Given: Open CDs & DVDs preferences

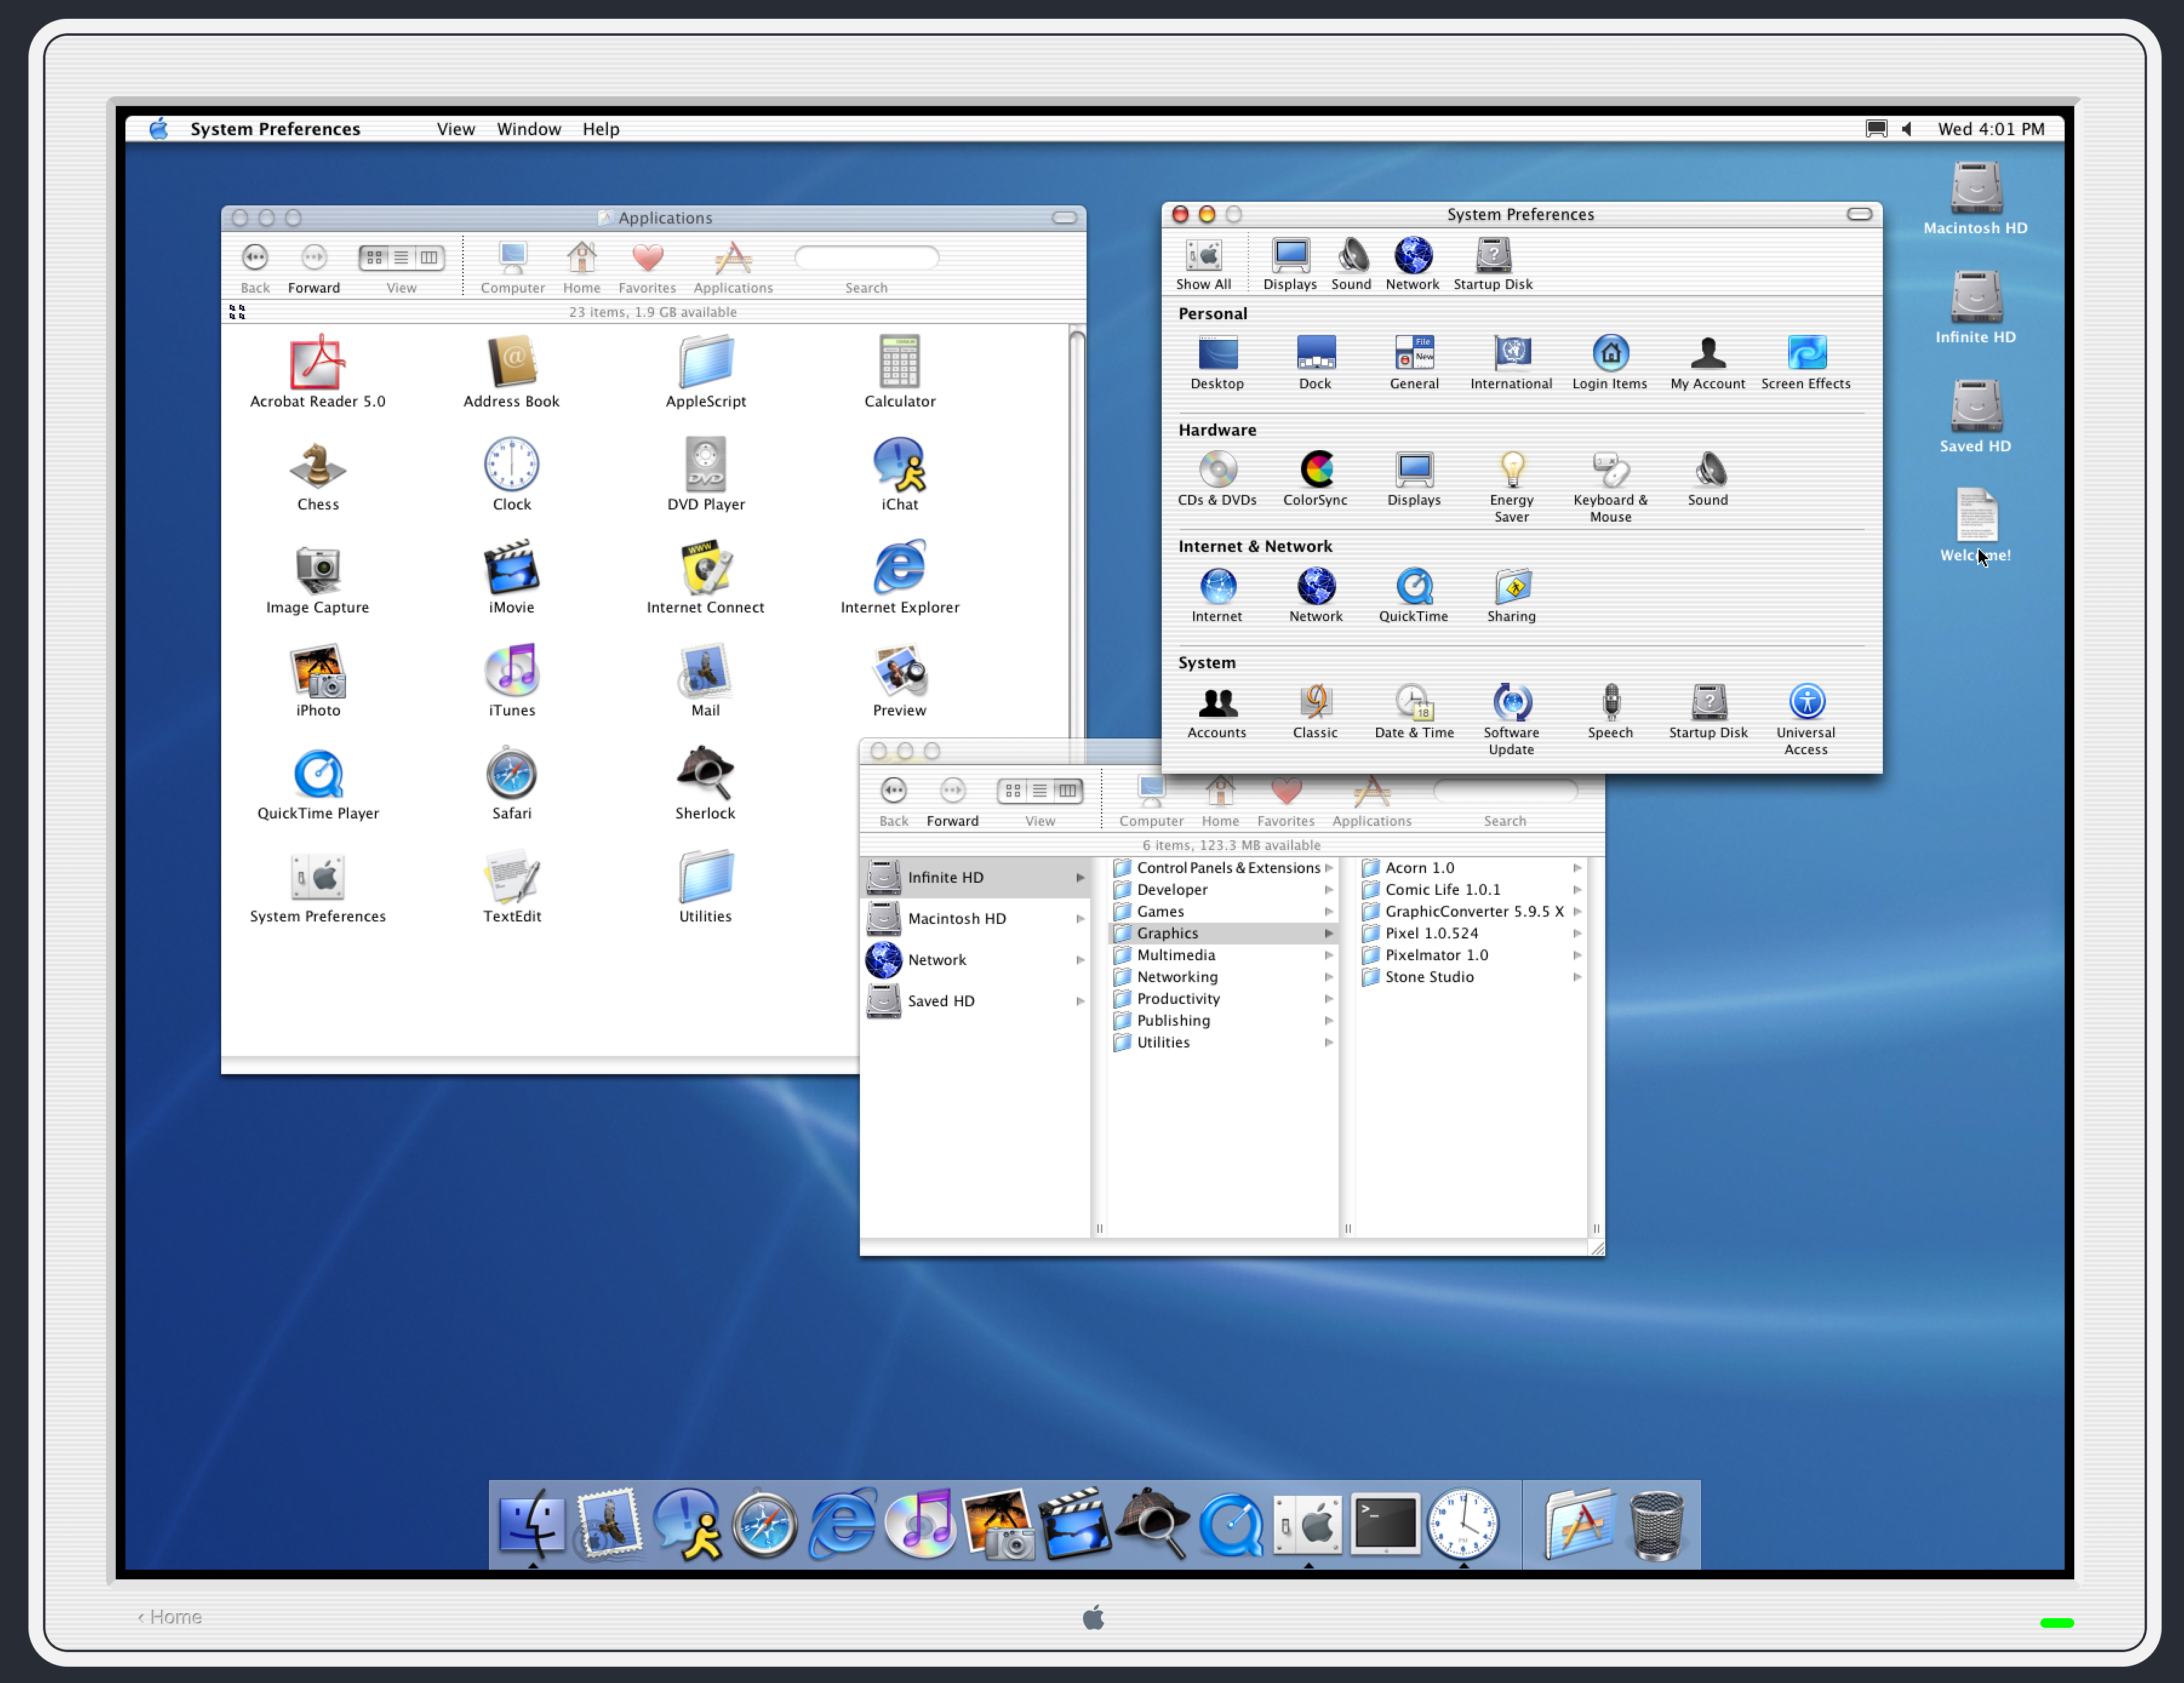Looking at the screenshot, I should [x=1217, y=479].
